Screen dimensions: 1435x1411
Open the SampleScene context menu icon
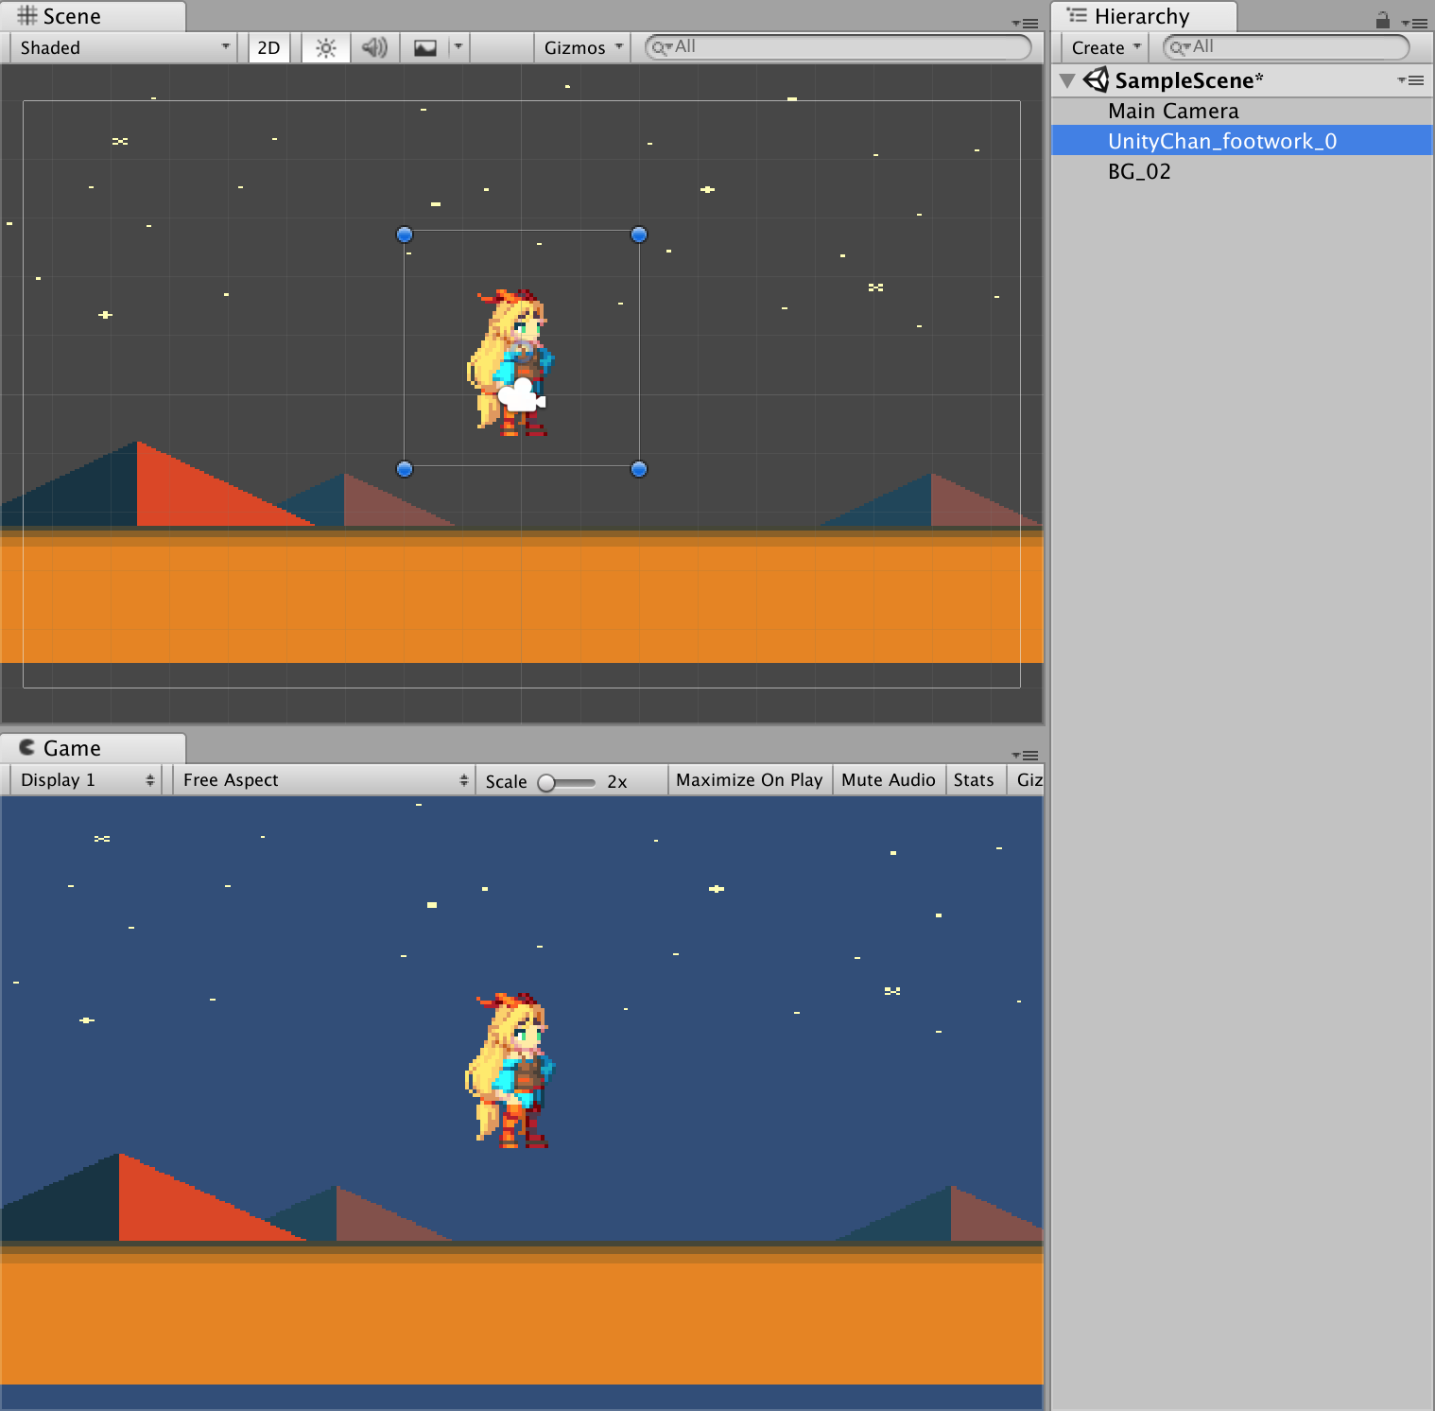1410,80
